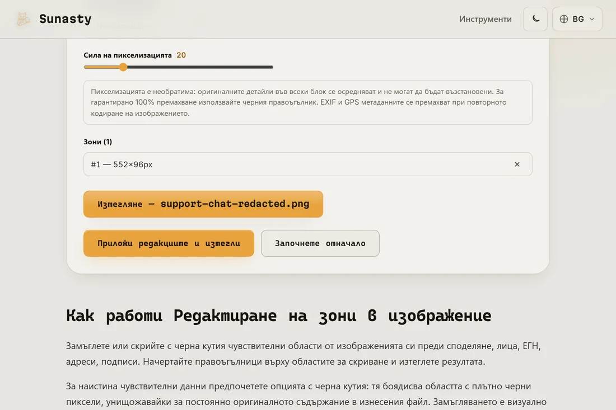Remove zone #1 with the X icon
Image resolution: width=616 pixels, height=410 pixels.
[517, 164]
